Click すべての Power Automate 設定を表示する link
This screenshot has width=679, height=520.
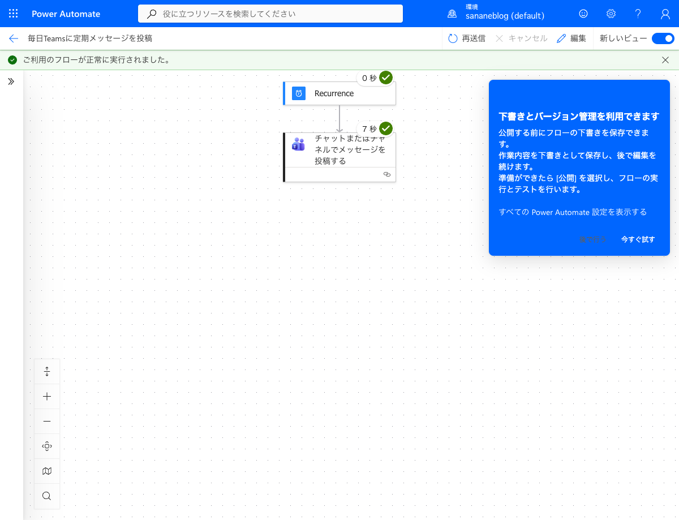tap(573, 212)
